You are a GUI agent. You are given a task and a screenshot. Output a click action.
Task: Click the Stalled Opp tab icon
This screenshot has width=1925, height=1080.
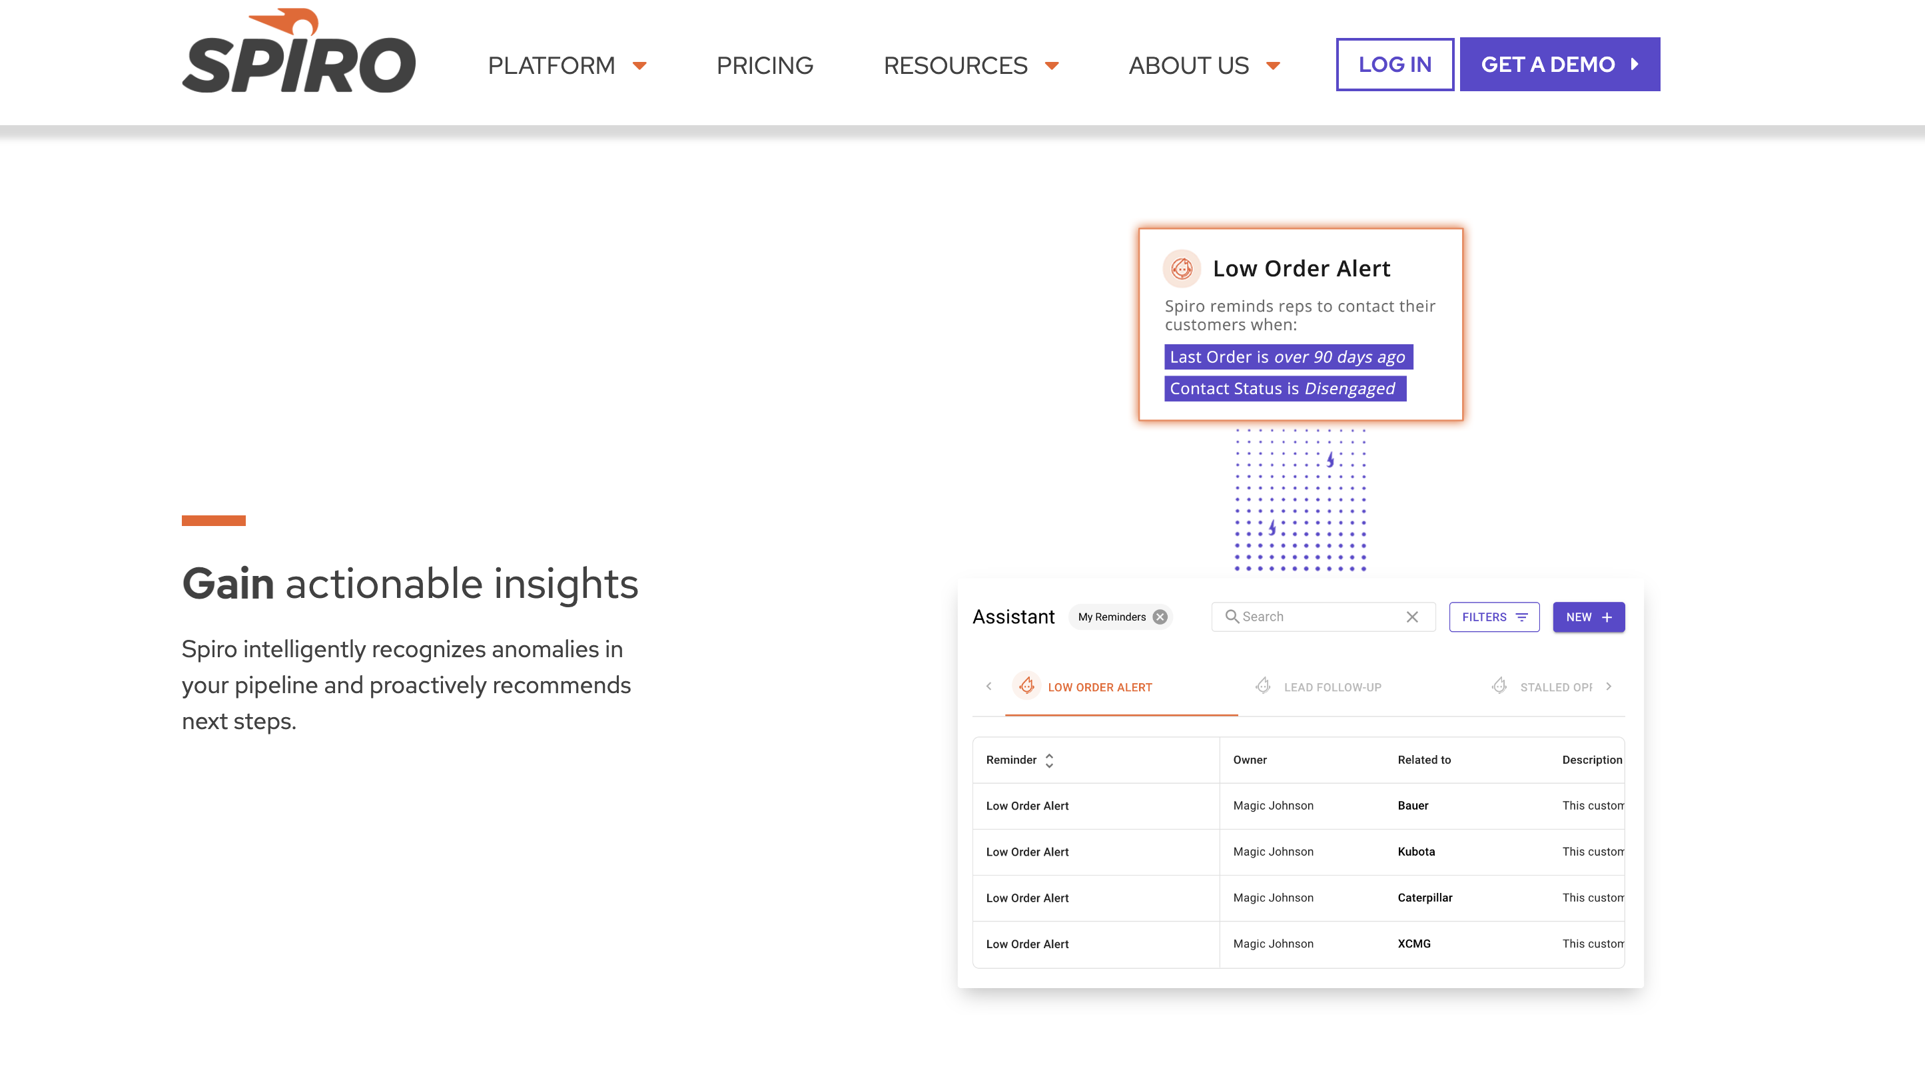coord(1499,686)
